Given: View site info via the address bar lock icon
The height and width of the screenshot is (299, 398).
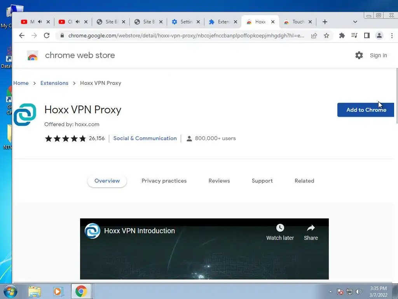Looking at the screenshot, I should [x=62, y=35].
